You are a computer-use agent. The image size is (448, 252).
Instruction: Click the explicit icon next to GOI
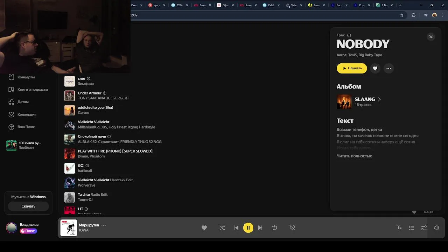87,166
